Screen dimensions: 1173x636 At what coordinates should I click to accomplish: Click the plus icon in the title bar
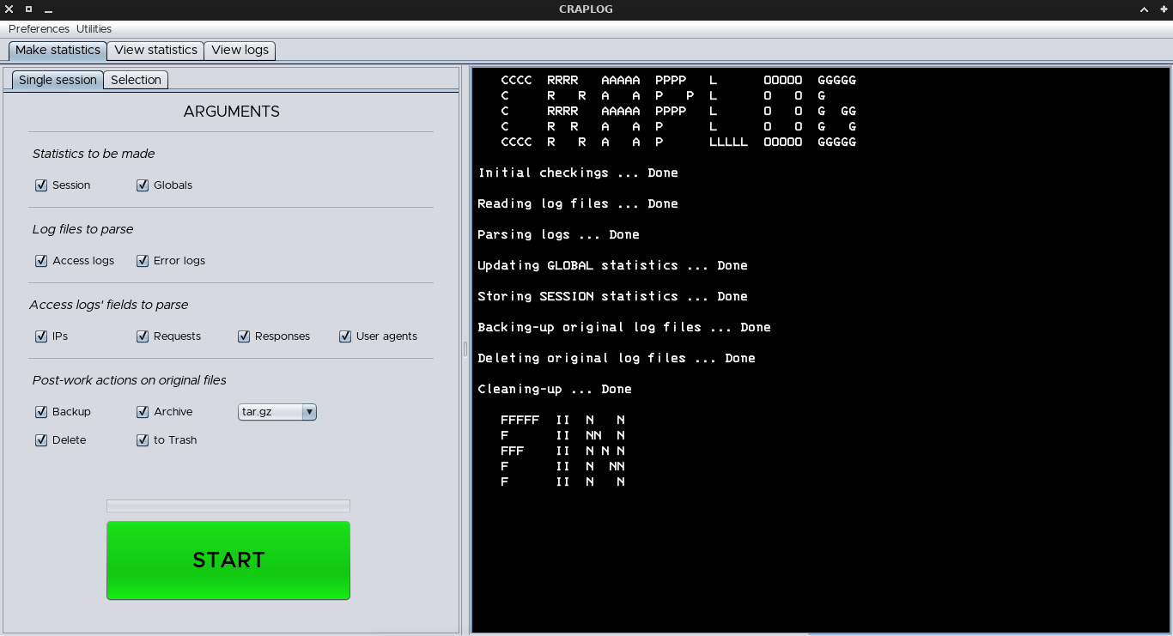1163,9
